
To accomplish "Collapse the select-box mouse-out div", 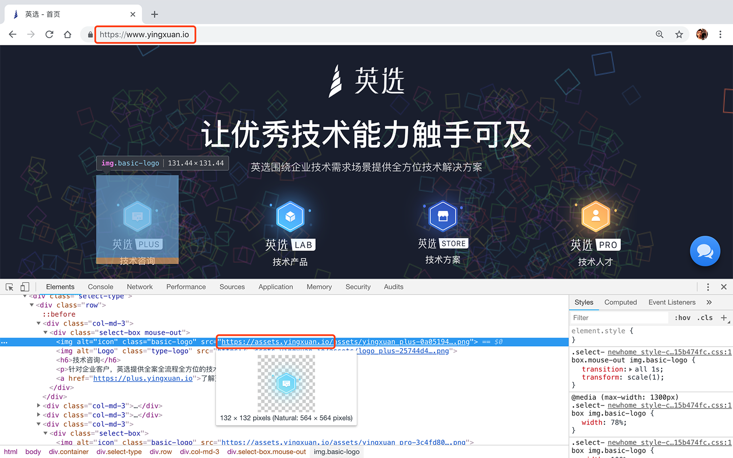I will point(46,333).
